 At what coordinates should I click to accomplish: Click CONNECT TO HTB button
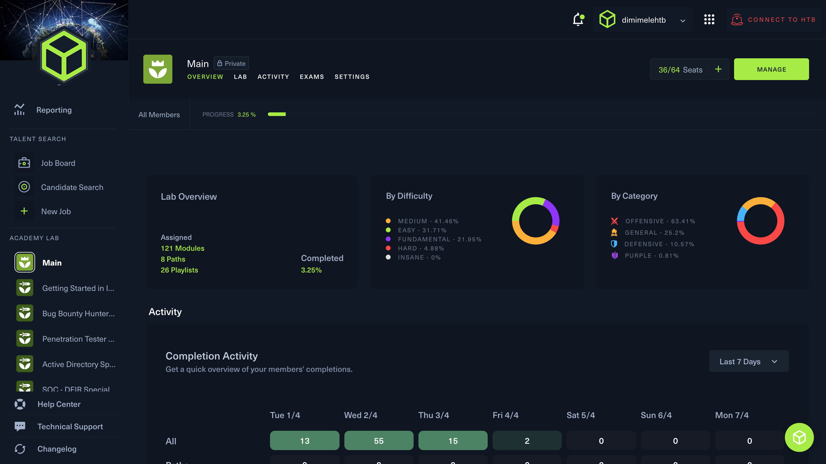[773, 20]
